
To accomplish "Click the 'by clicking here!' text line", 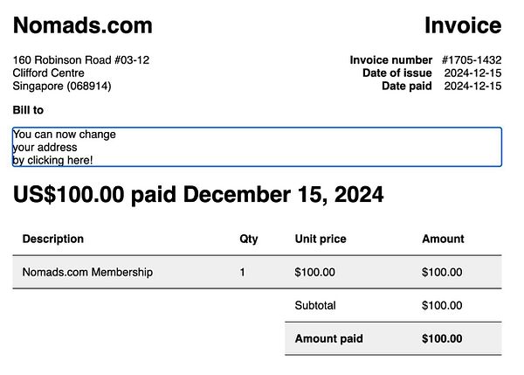I will (52, 160).
